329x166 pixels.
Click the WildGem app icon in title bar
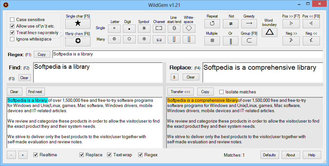tap(6, 5)
